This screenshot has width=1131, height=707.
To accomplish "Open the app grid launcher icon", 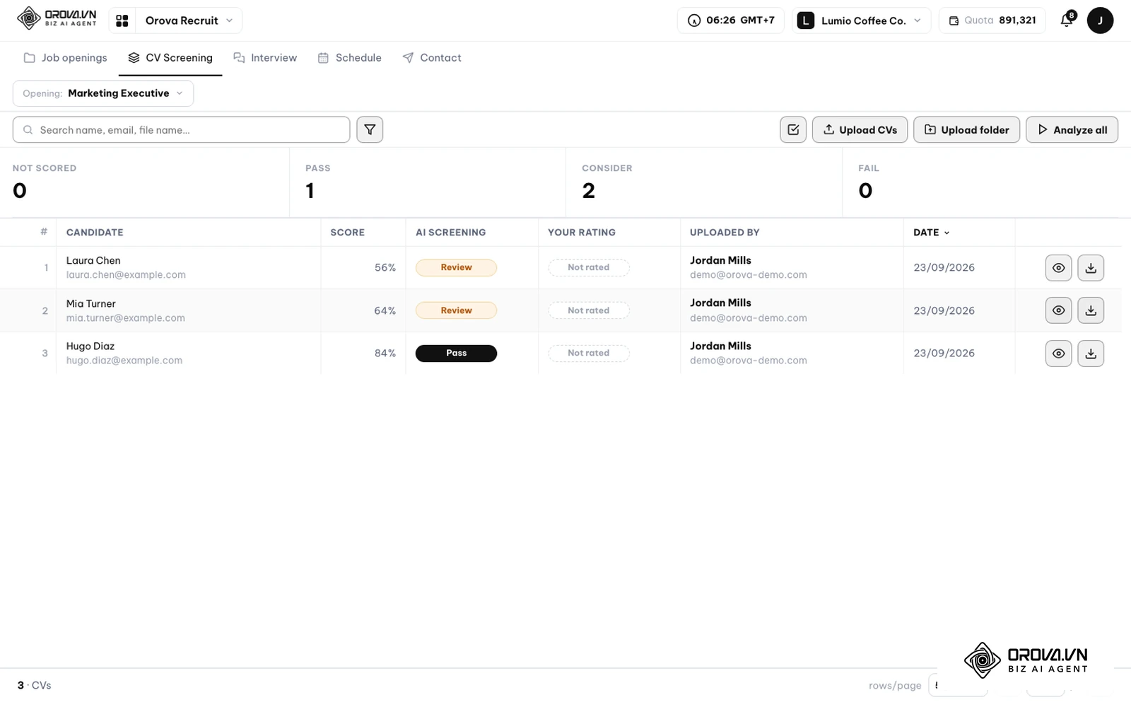I will pos(122,21).
